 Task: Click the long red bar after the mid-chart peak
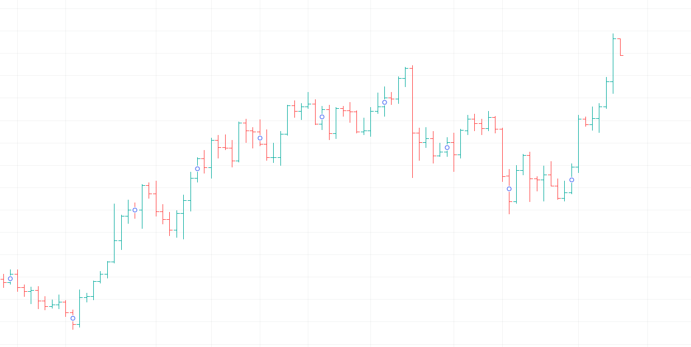point(412,123)
